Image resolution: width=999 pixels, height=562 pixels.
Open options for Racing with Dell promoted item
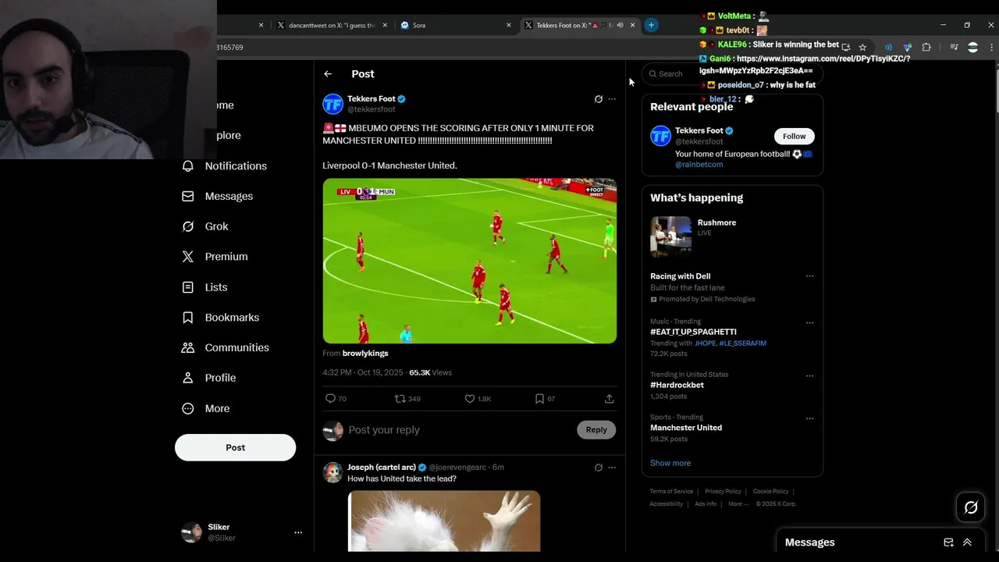(x=809, y=276)
